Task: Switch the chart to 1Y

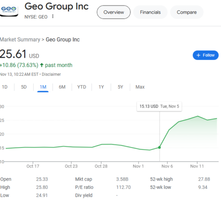Action: coord(101,87)
